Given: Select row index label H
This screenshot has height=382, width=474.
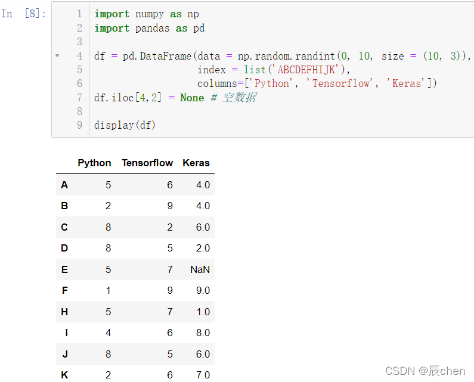Looking at the screenshot, I should [x=64, y=312].
